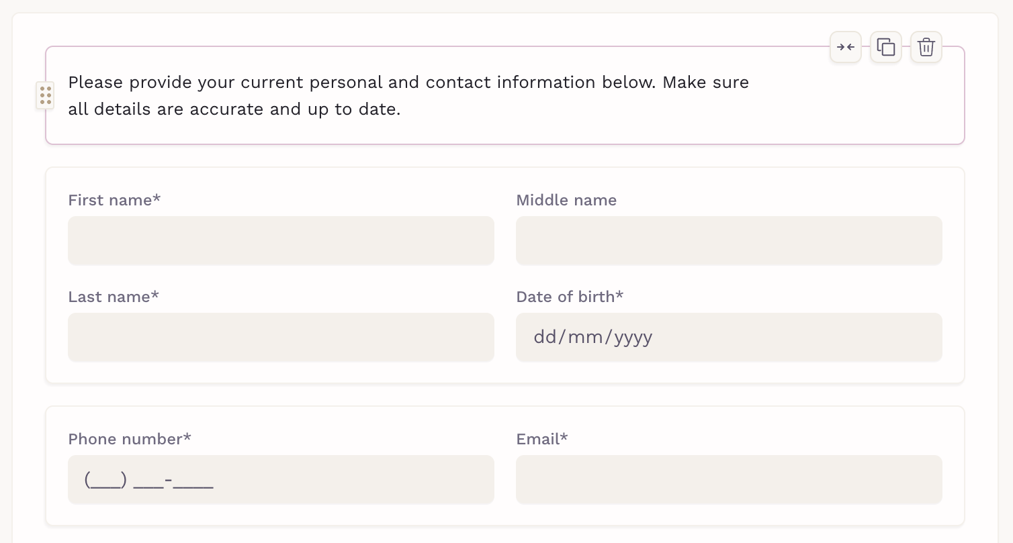The height and width of the screenshot is (543, 1013).
Task: Focus the Middle name input field
Action: [729, 240]
